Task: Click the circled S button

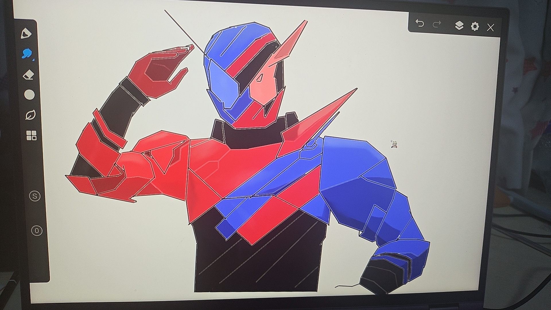Action: point(35,196)
